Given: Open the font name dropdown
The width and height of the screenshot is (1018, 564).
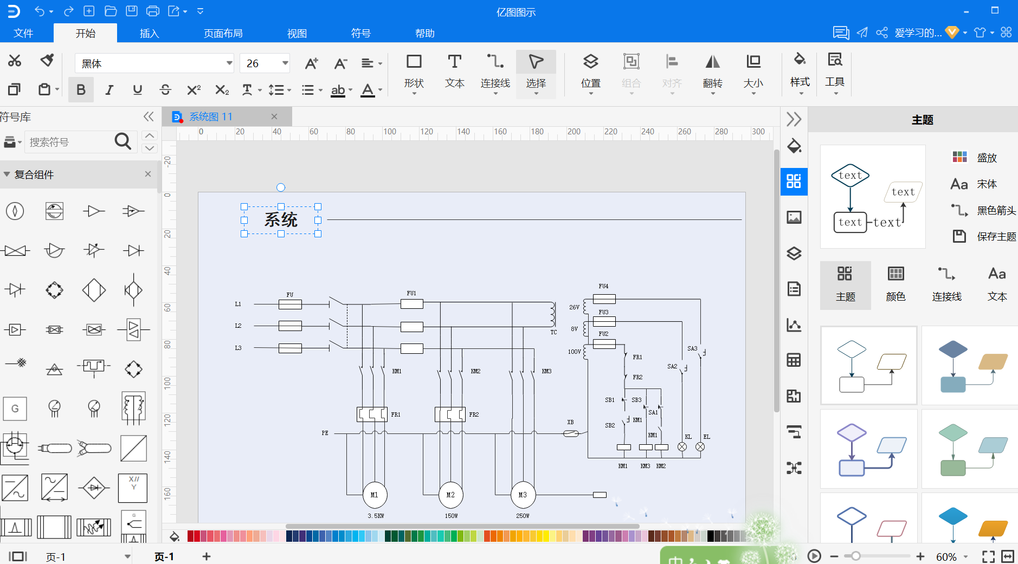Looking at the screenshot, I should coord(229,63).
